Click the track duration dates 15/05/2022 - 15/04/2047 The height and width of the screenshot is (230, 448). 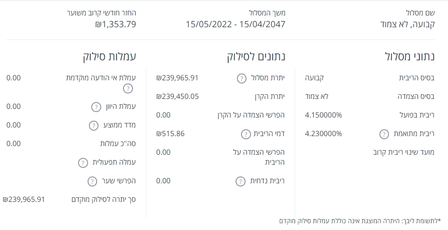235,24
